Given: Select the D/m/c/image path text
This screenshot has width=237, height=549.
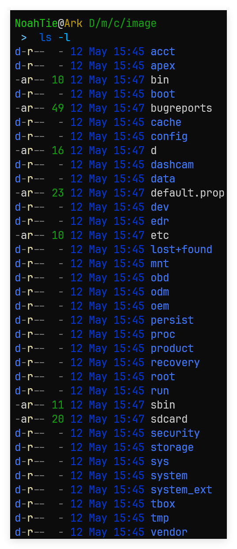Looking at the screenshot, I should point(123,23).
